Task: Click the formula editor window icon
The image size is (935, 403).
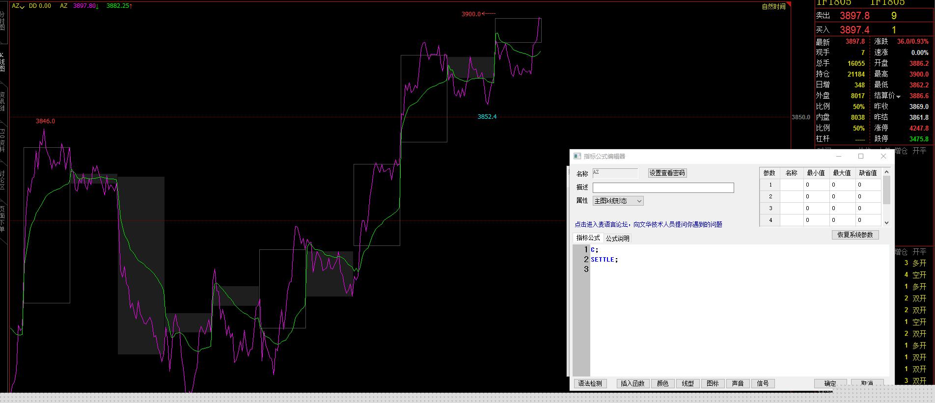Action: (577, 156)
